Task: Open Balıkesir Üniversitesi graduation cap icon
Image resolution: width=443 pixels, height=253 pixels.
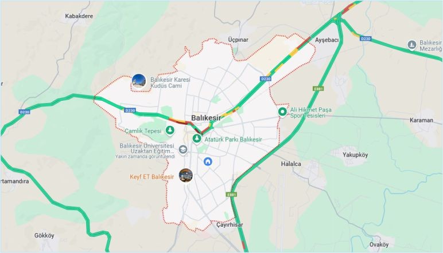Action: coord(183,149)
